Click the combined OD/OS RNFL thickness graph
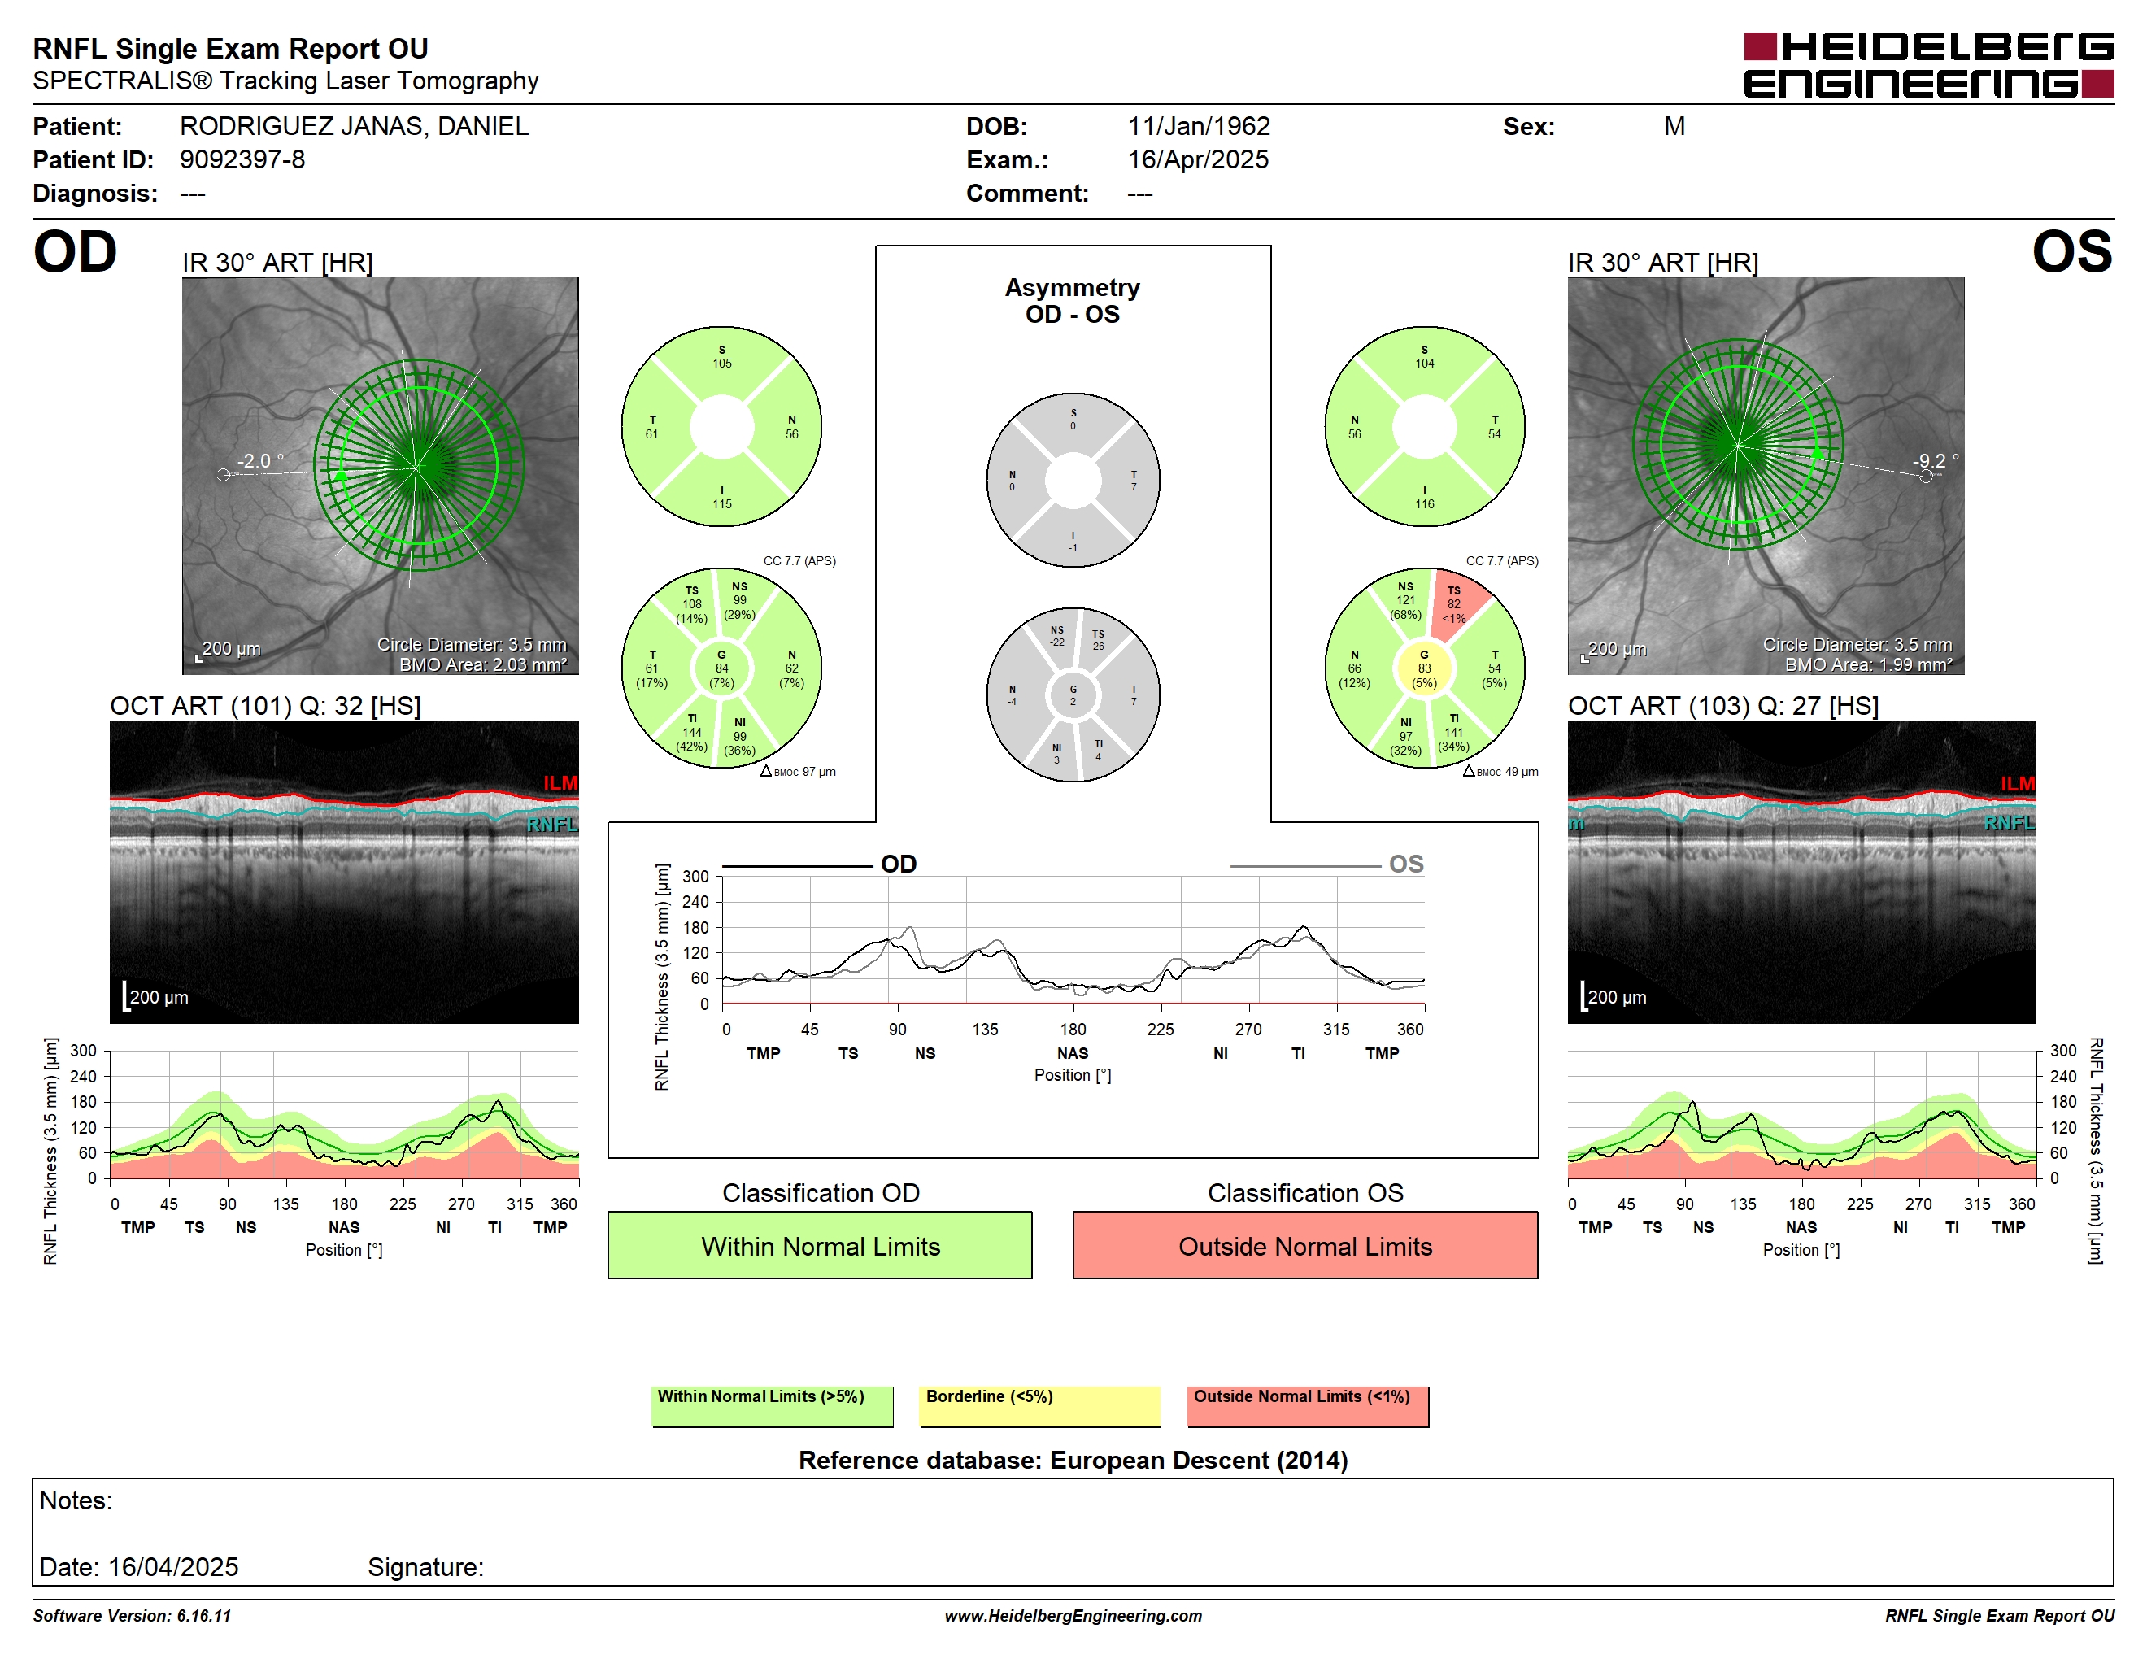 pyautogui.click(x=1073, y=941)
